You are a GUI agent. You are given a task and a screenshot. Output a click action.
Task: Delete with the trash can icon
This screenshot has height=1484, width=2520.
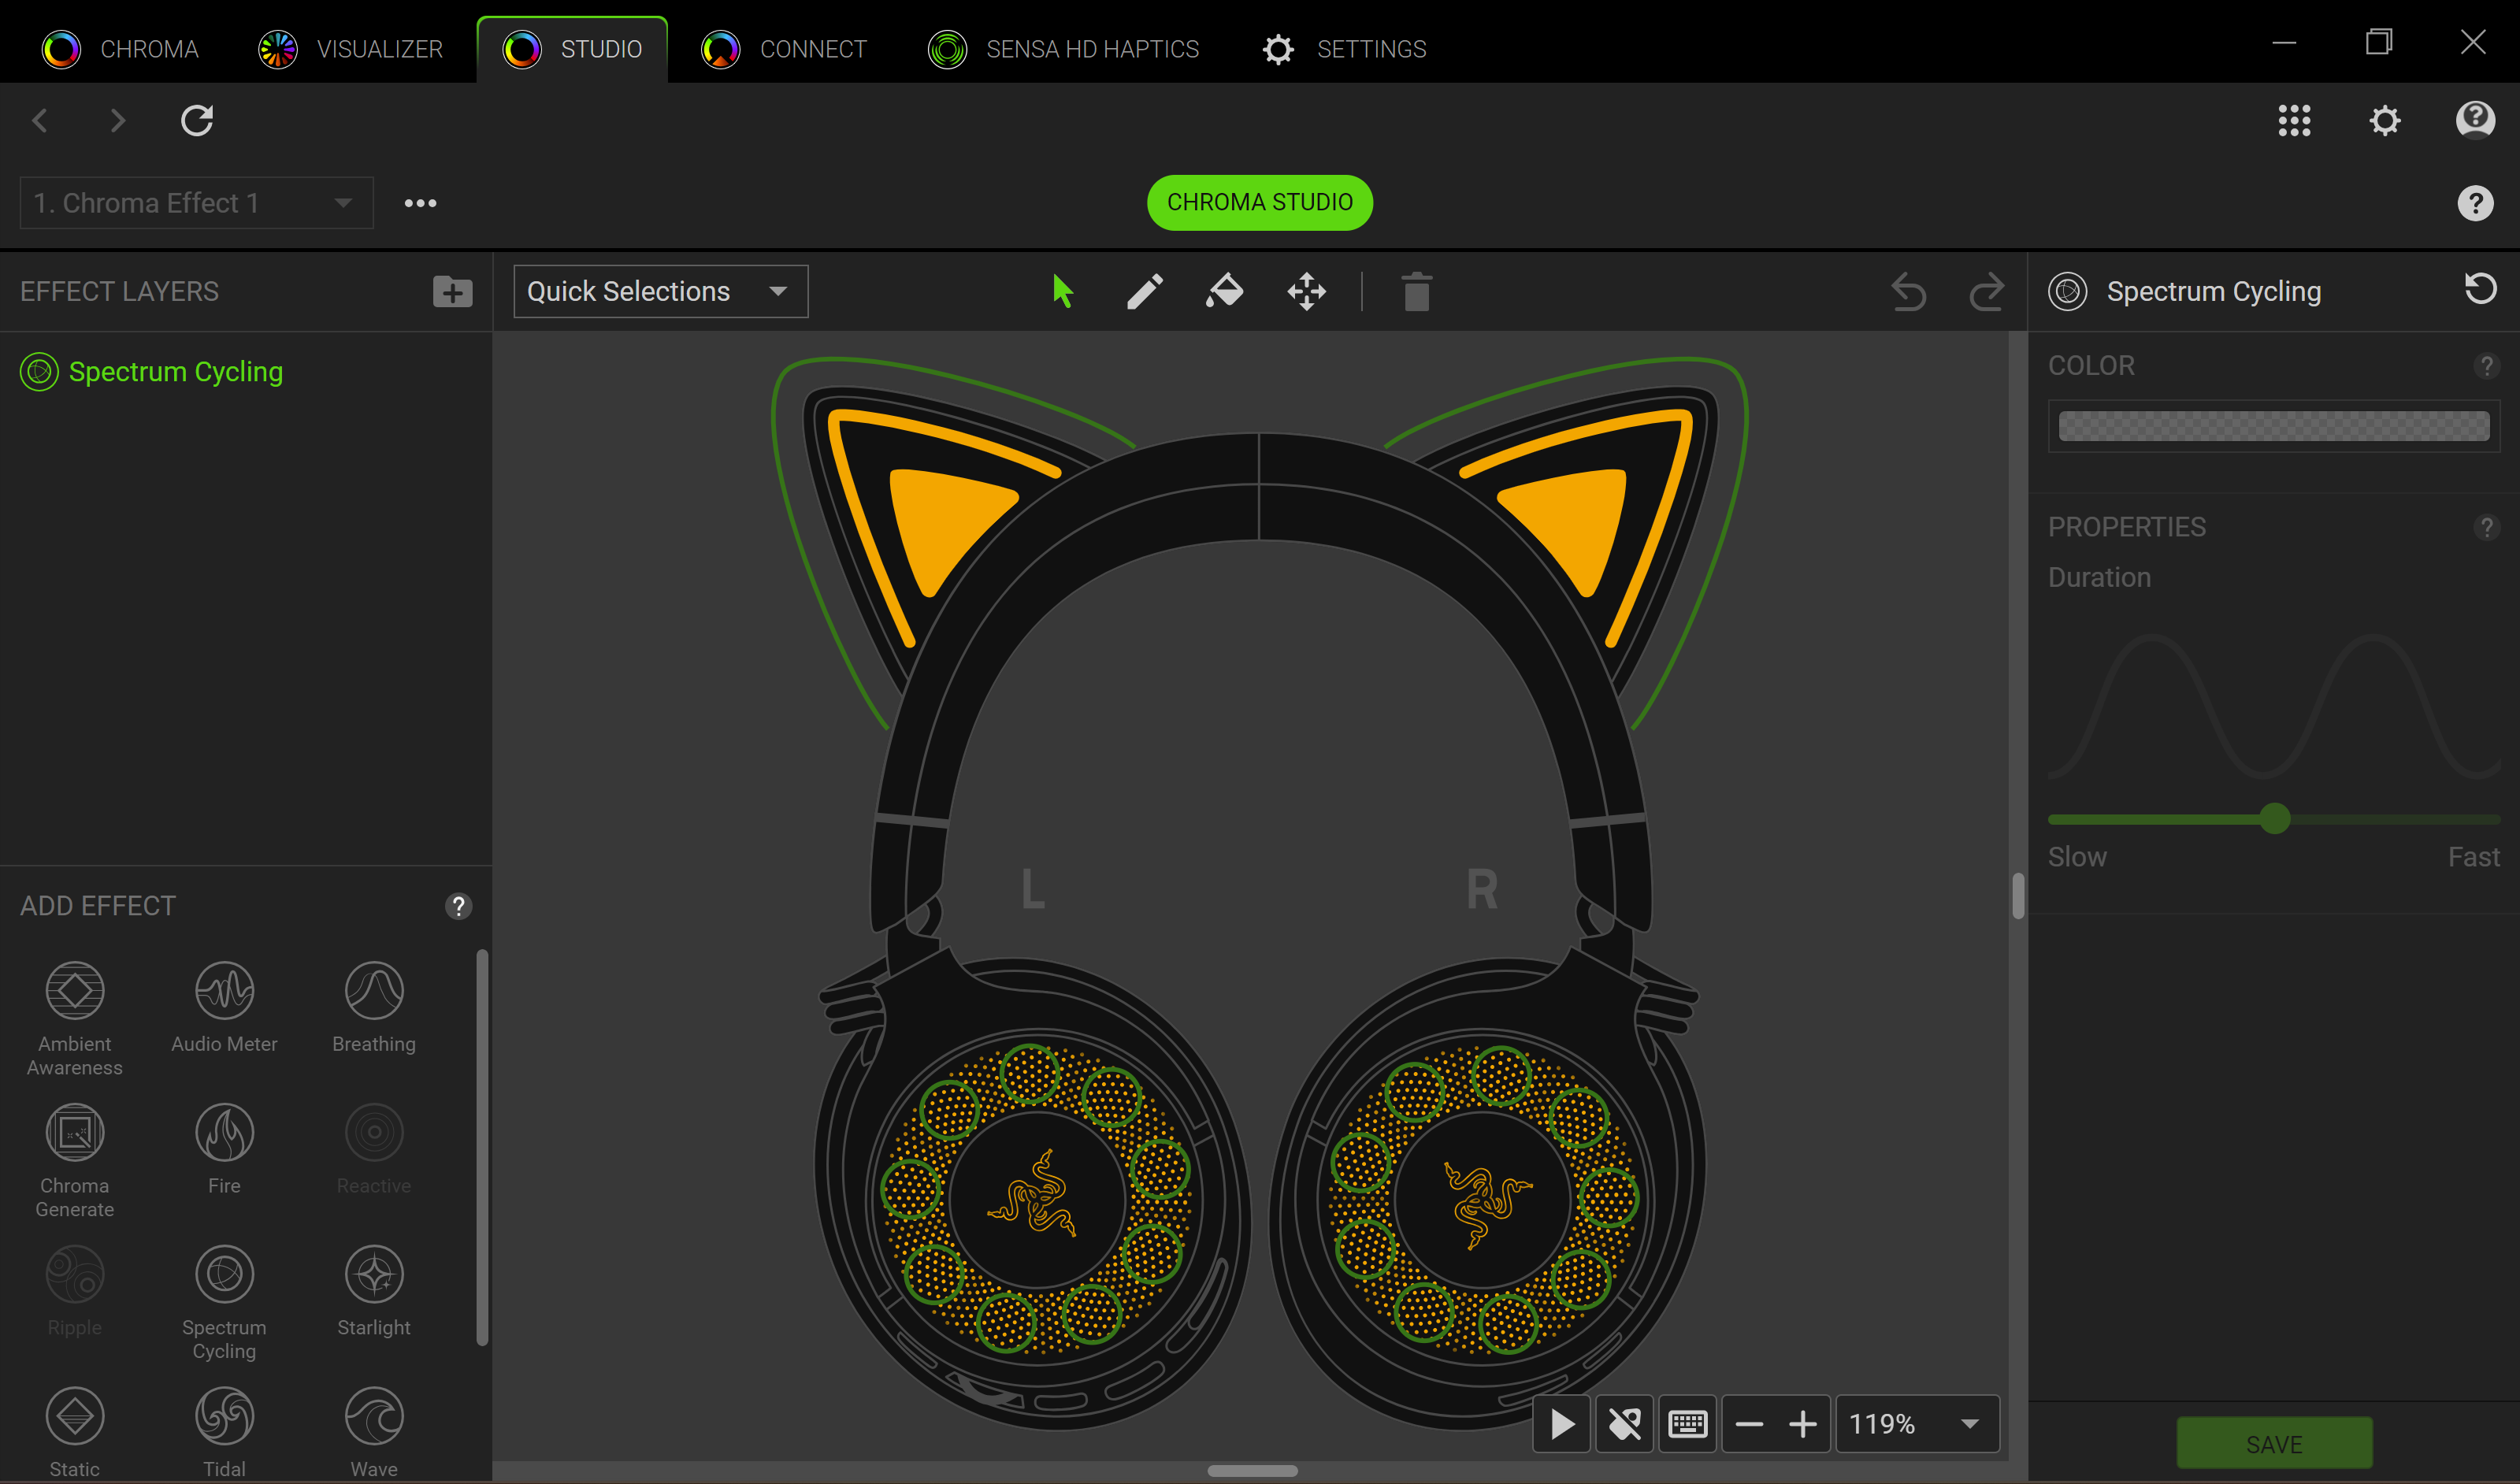[1416, 292]
